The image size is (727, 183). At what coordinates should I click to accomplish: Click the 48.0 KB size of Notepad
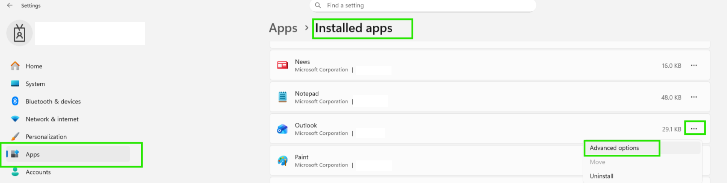click(671, 98)
